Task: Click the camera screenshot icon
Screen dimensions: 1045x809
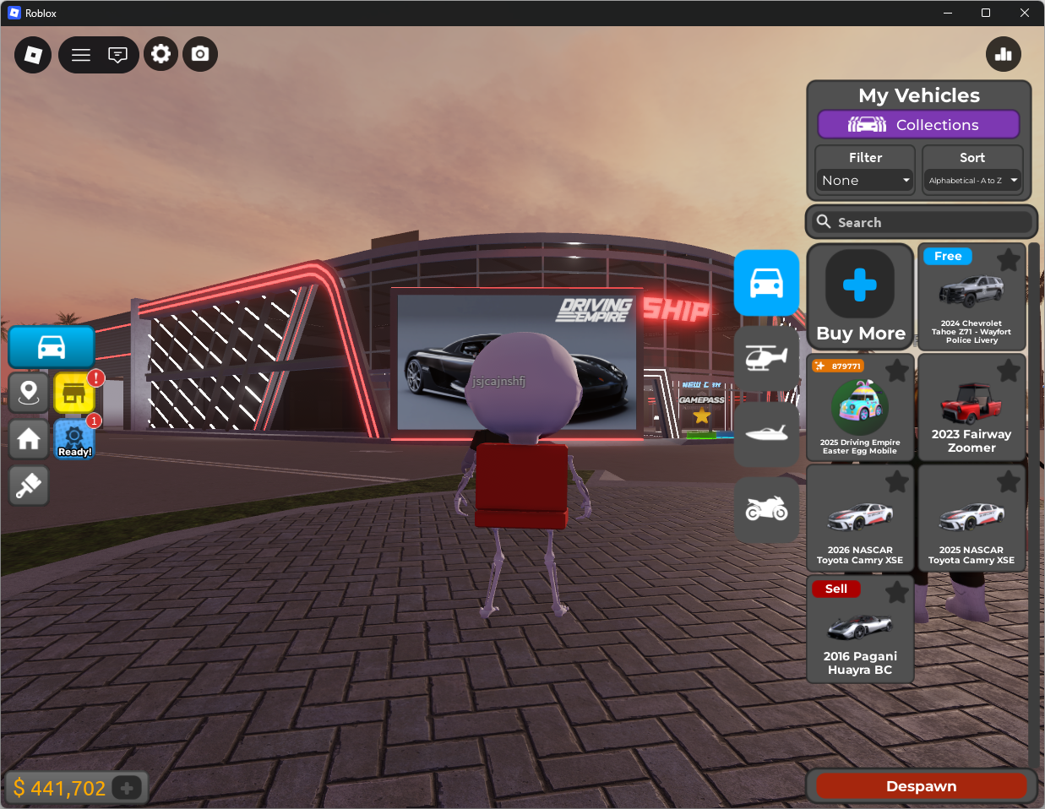Action: [x=200, y=54]
